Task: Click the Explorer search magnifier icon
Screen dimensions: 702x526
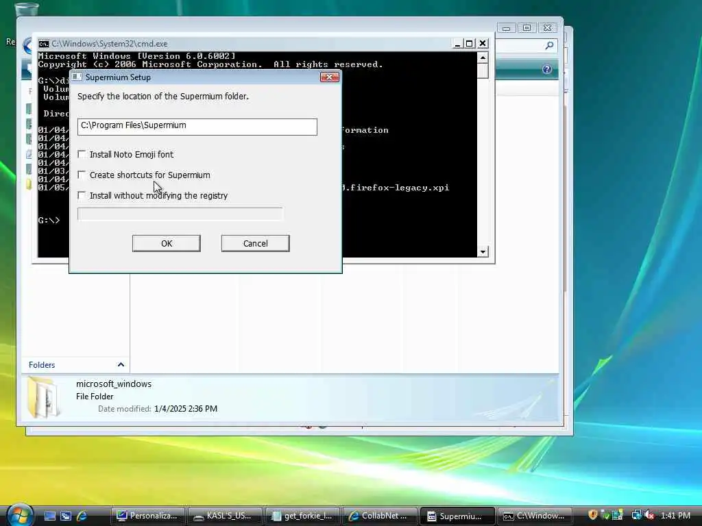Action: pos(549,45)
